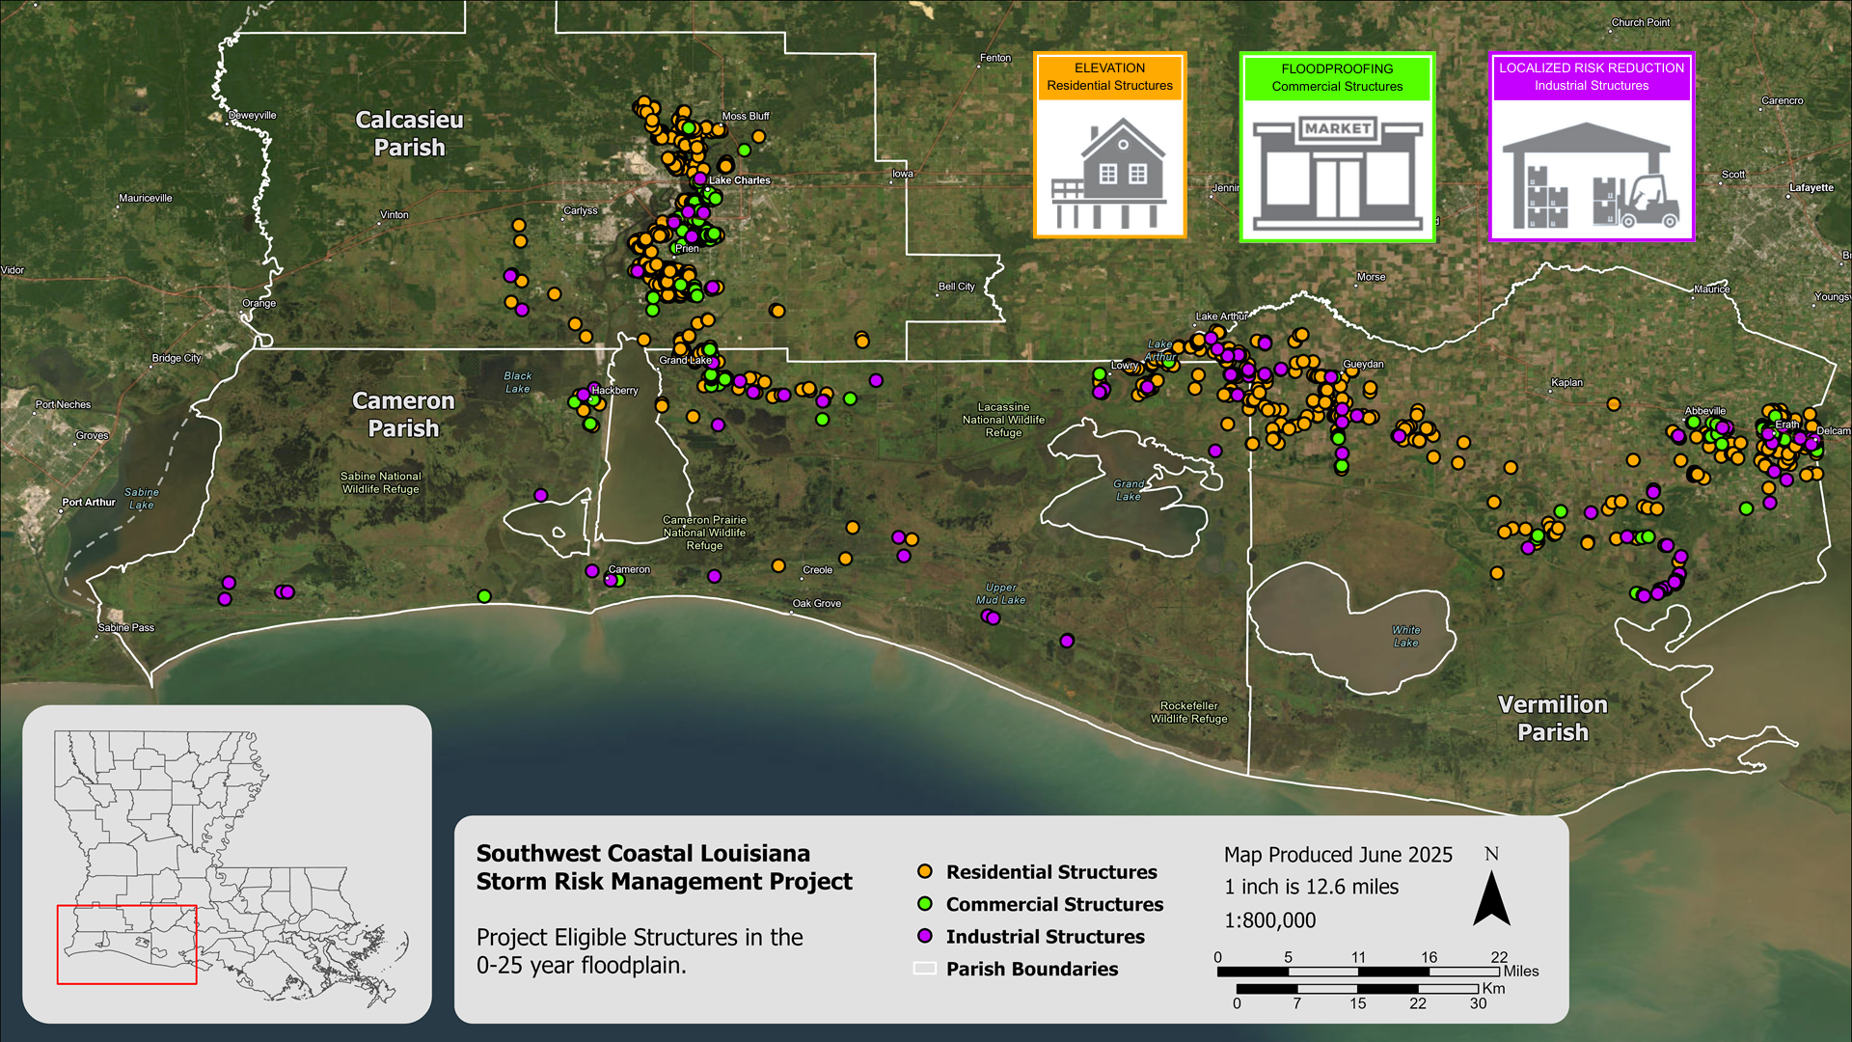The width and height of the screenshot is (1852, 1042).
Task: Select the Calcasieu Parish label
Action: (x=409, y=133)
